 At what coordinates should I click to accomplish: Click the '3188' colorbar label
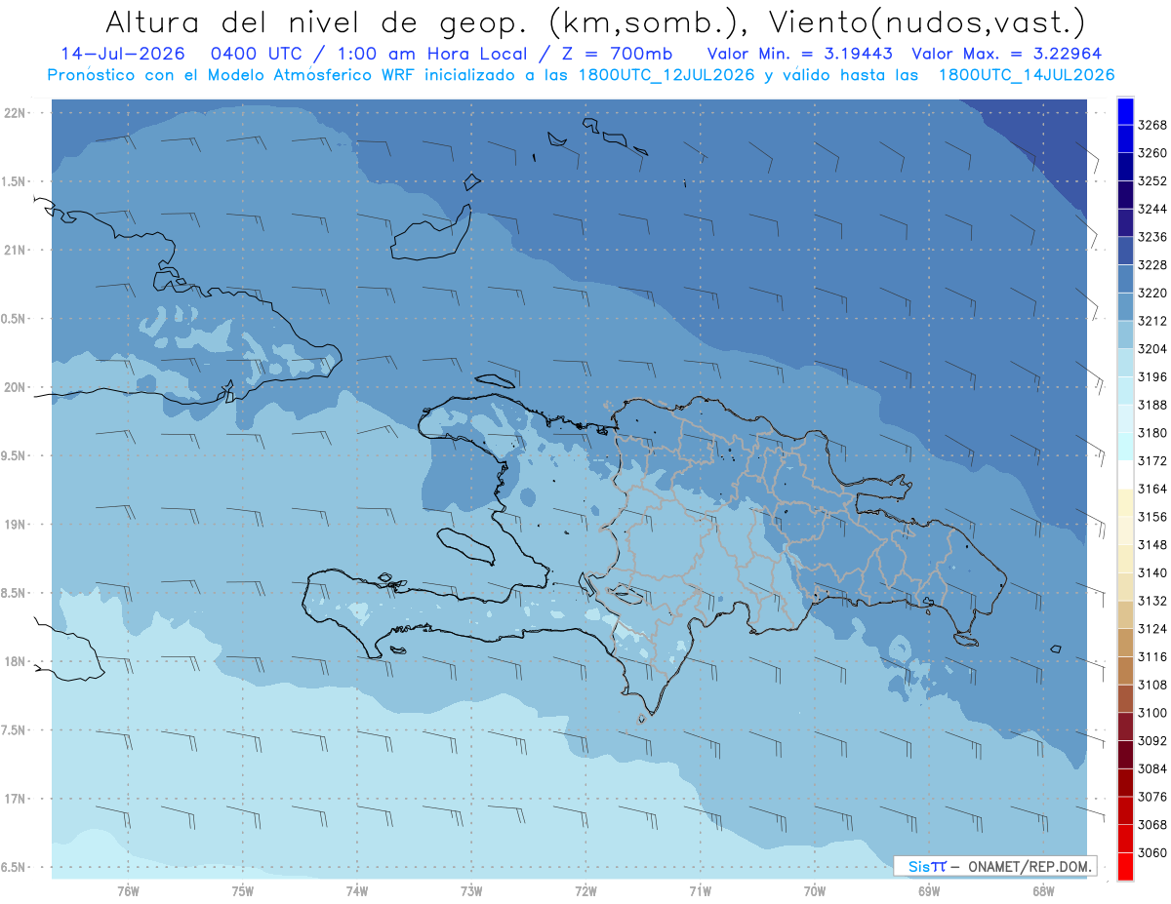point(1152,405)
